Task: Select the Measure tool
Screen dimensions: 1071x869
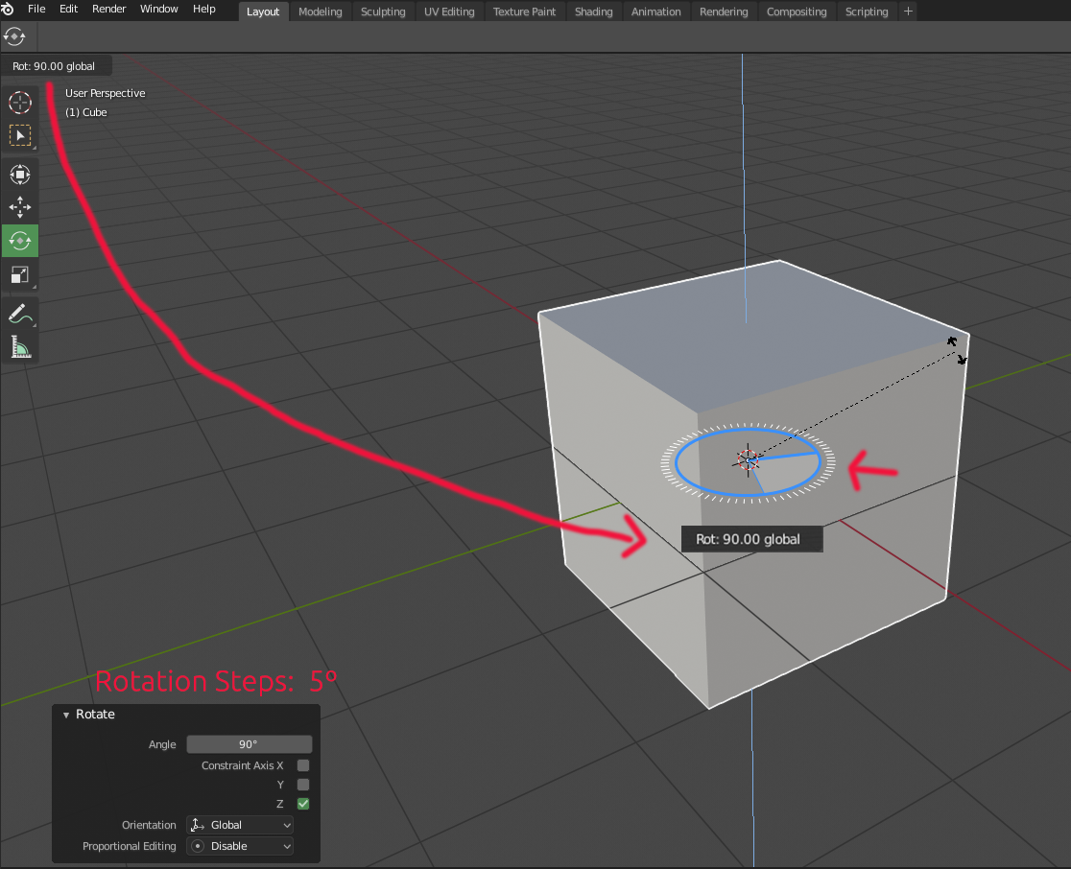Action: [x=20, y=347]
